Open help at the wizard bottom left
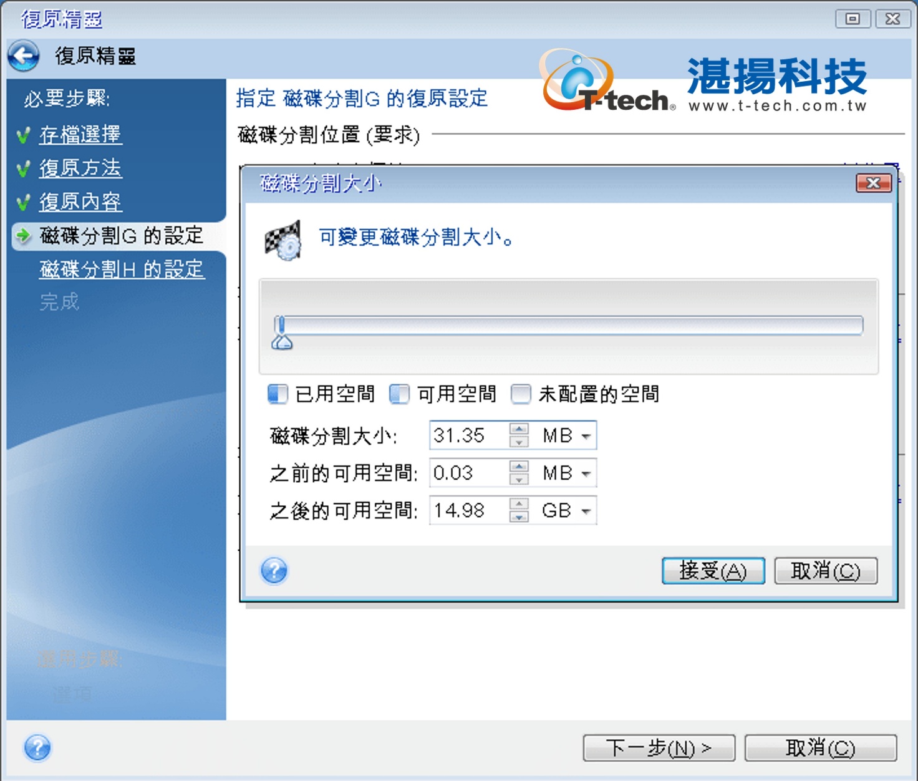 pos(37,747)
